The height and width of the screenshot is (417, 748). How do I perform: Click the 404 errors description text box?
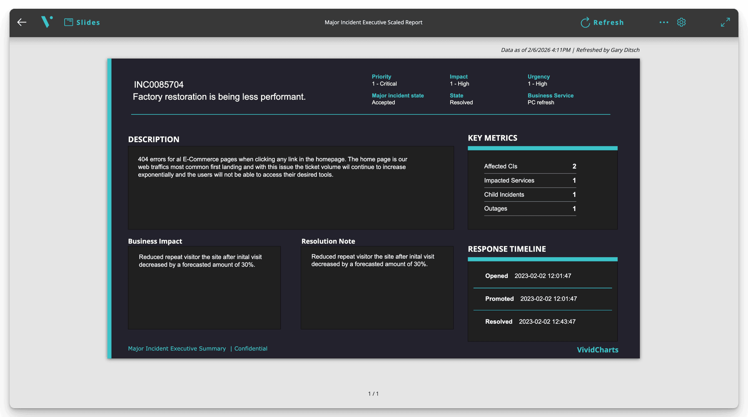291,188
